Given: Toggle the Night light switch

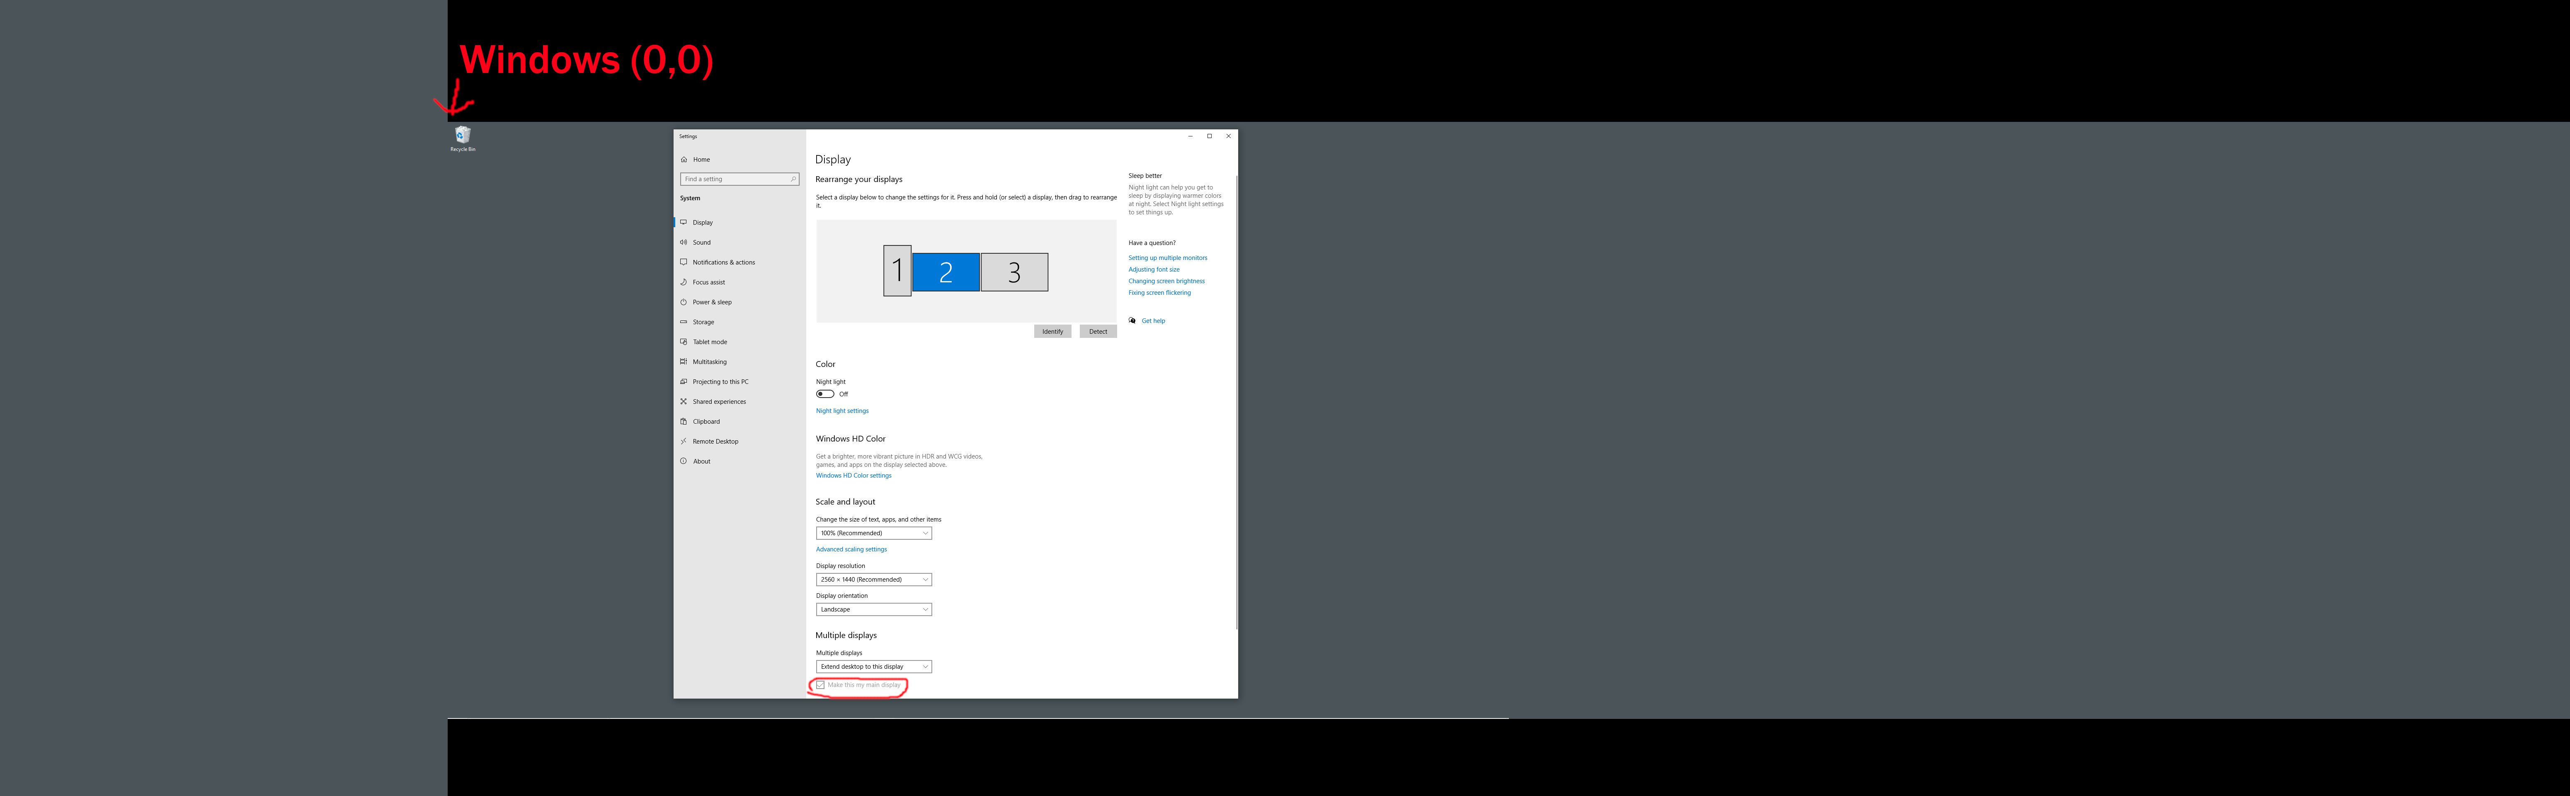Looking at the screenshot, I should 825,394.
